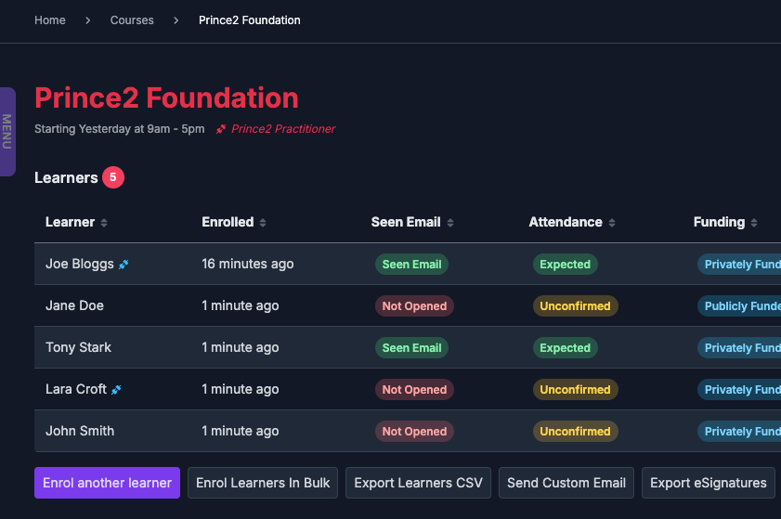Sort table by Enrolled column arrows

(263, 223)
